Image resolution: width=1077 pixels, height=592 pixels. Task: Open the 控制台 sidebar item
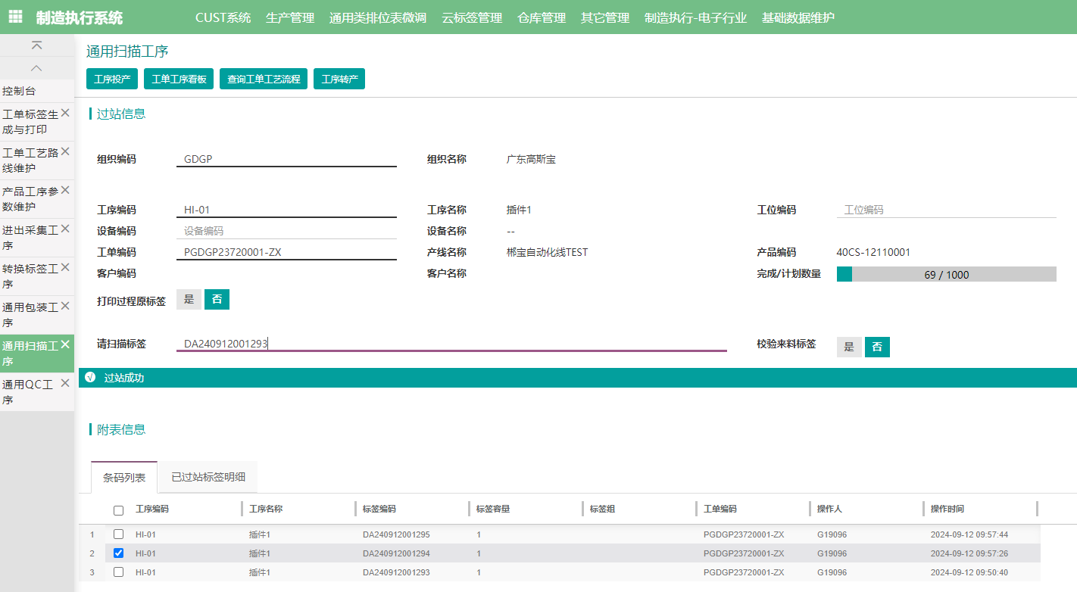click(x=19, y=91)
